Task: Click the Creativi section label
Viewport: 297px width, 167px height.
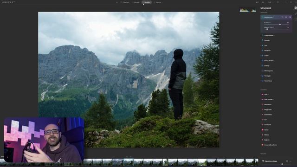Action: pos(264,90)
